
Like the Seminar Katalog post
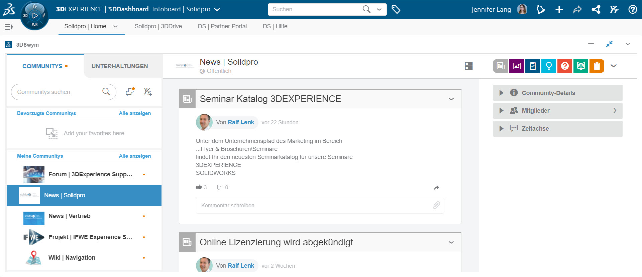[199, 187]
